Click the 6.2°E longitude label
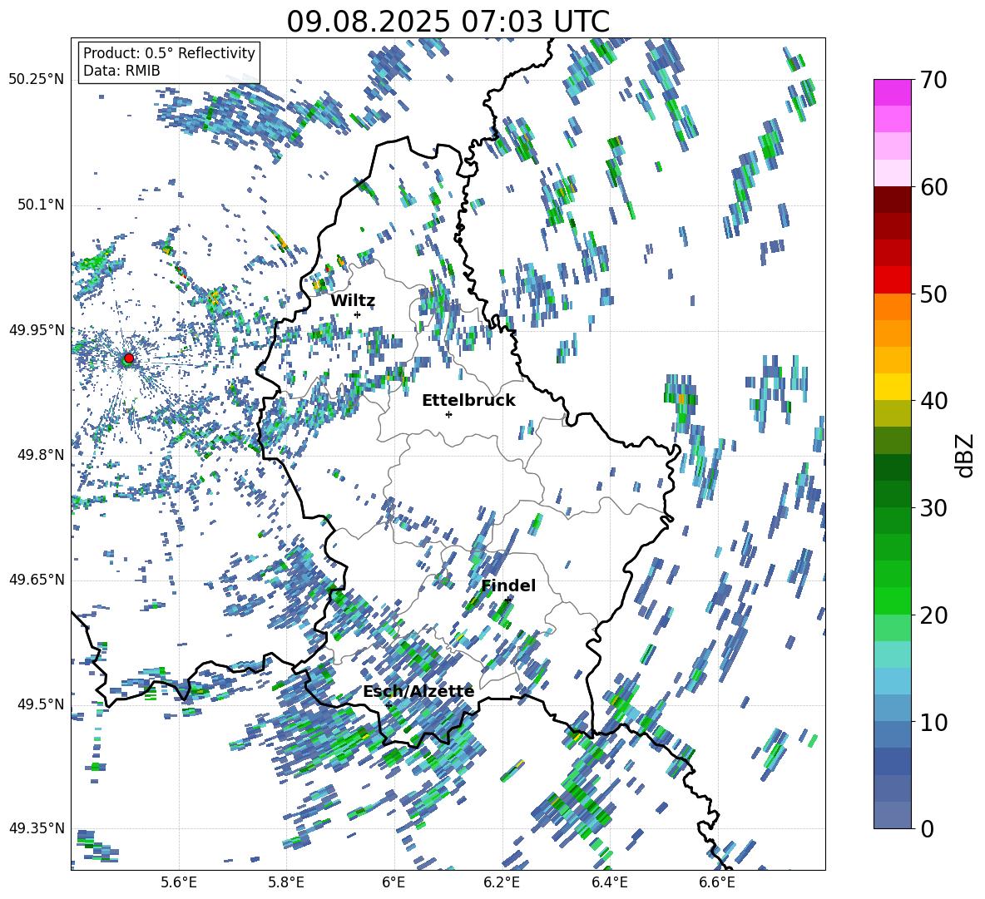 coord(502,883)
